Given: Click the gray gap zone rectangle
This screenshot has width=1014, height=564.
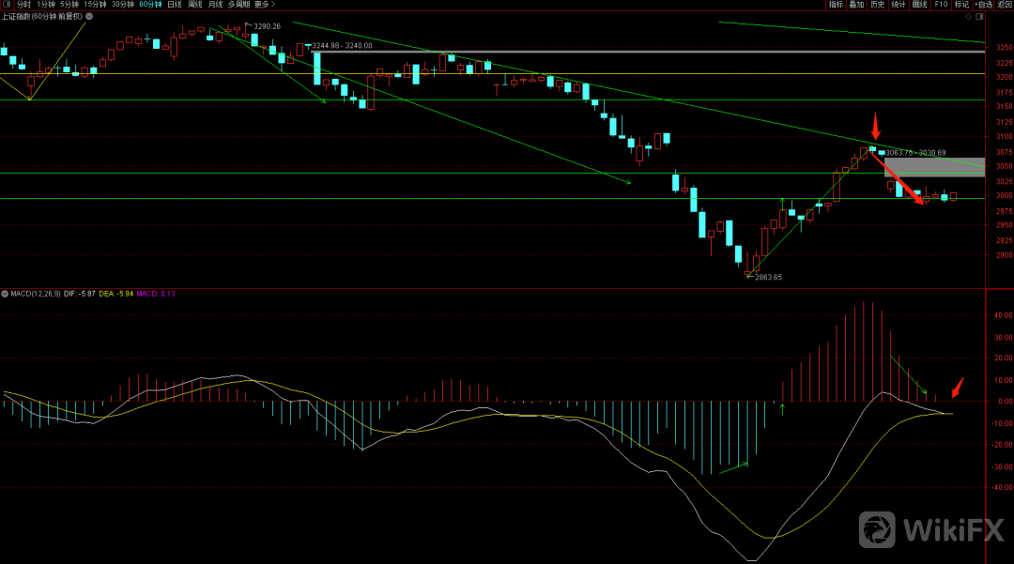Looking at the screenshot, I should [x=934, y=167].
